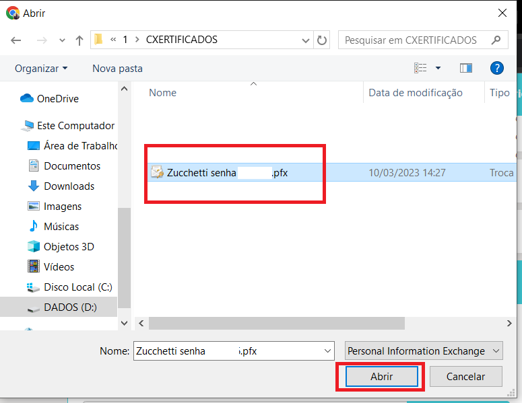
Task: Click the change view layout icon
Action: tap(421, 68)
